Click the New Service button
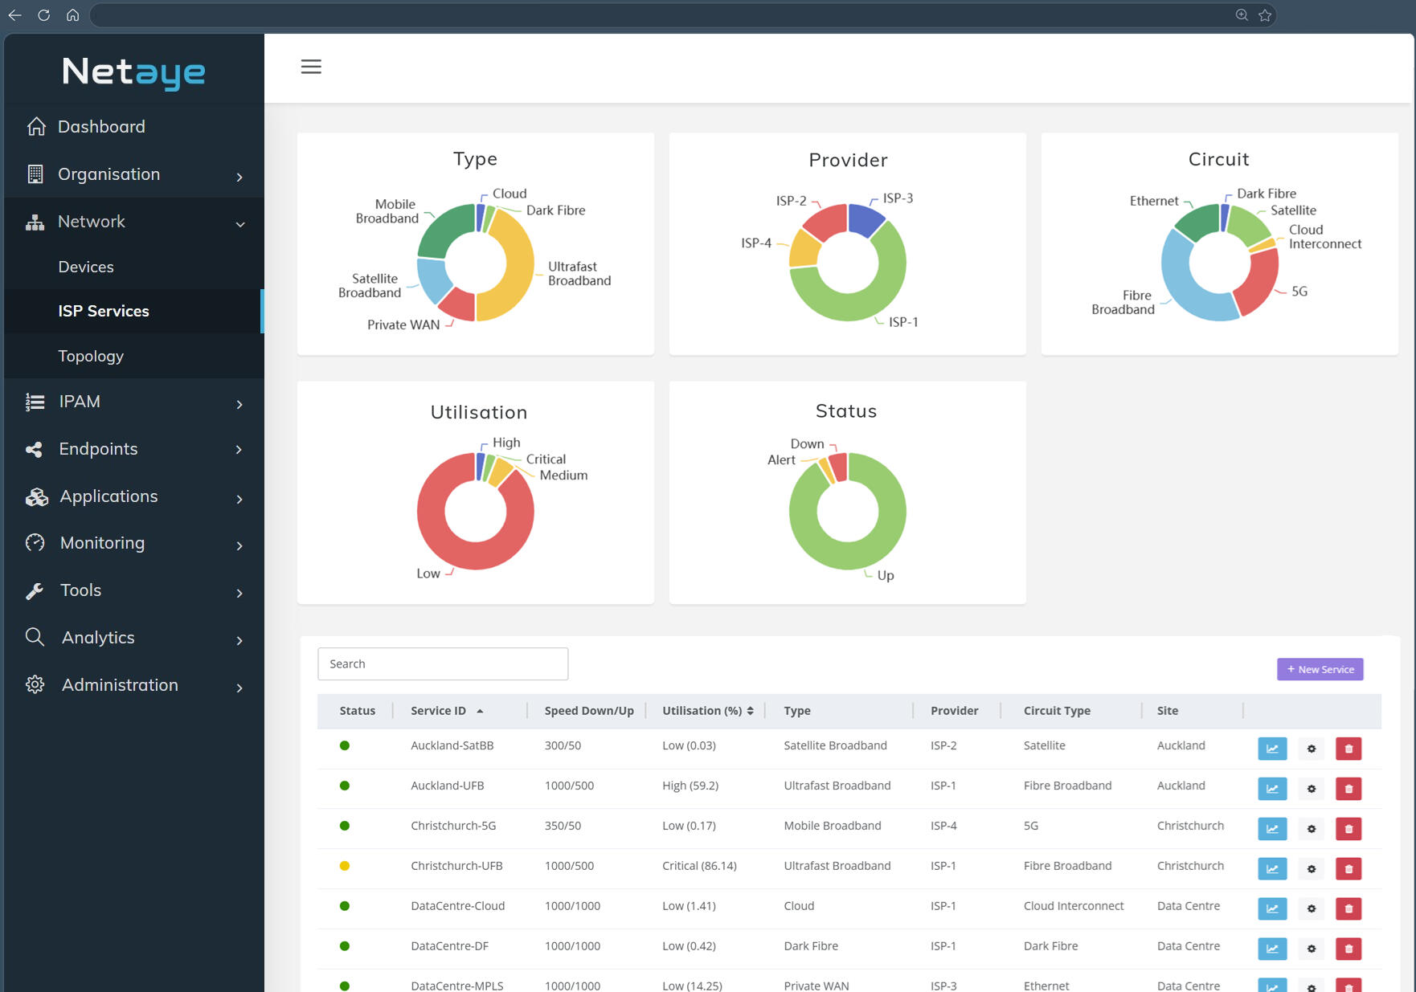Image resolution: width=1416 pixels, height=992 pixels. click(1320, 669)
